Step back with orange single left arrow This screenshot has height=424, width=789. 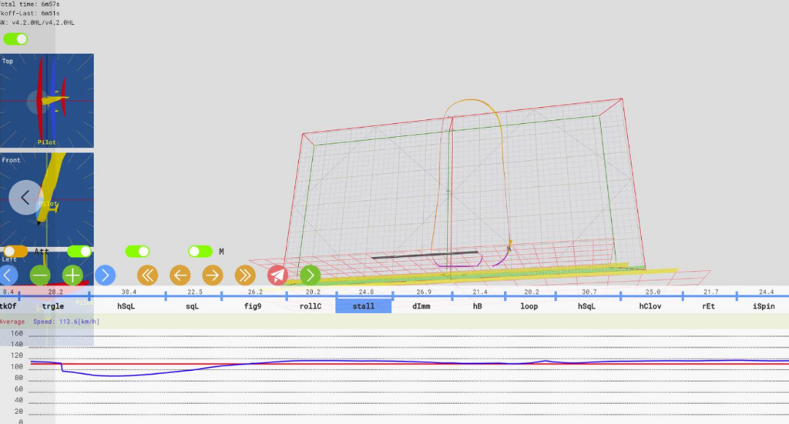[180, 275]
